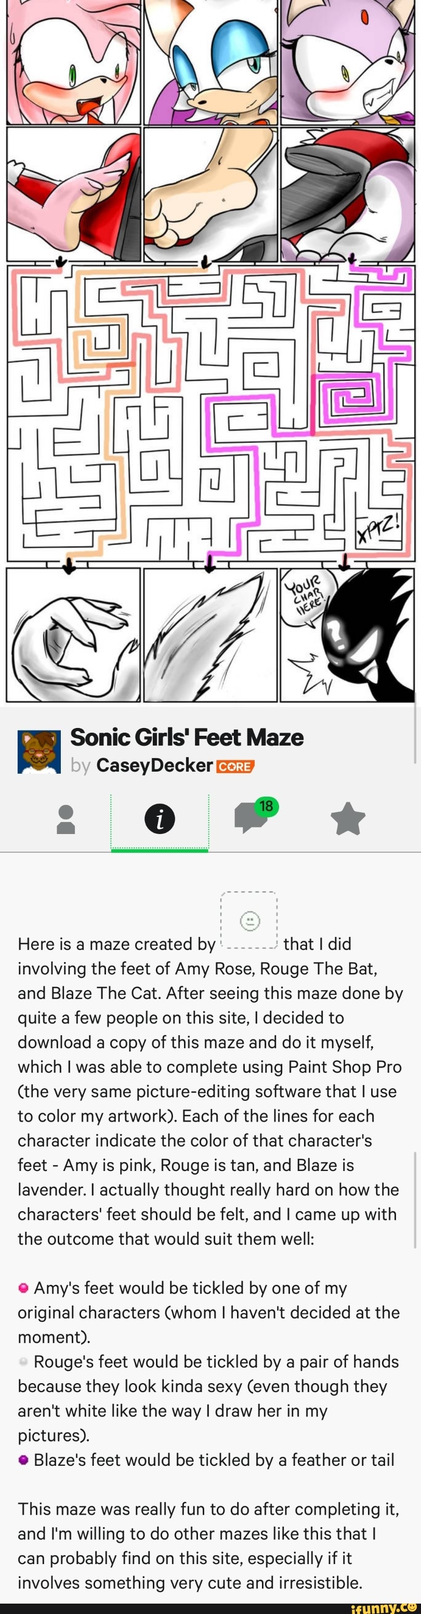The height and width of the screenshot is (1614, 421).
Task: Click the maze puzzle in the artwork
Action: [210, 413]
